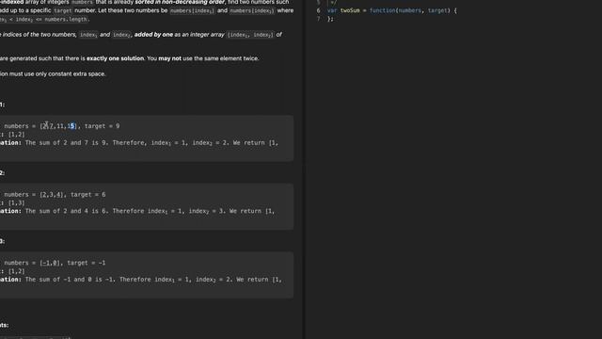Click the phrase "sorted in non-decreasing order"

coord(180,2)
